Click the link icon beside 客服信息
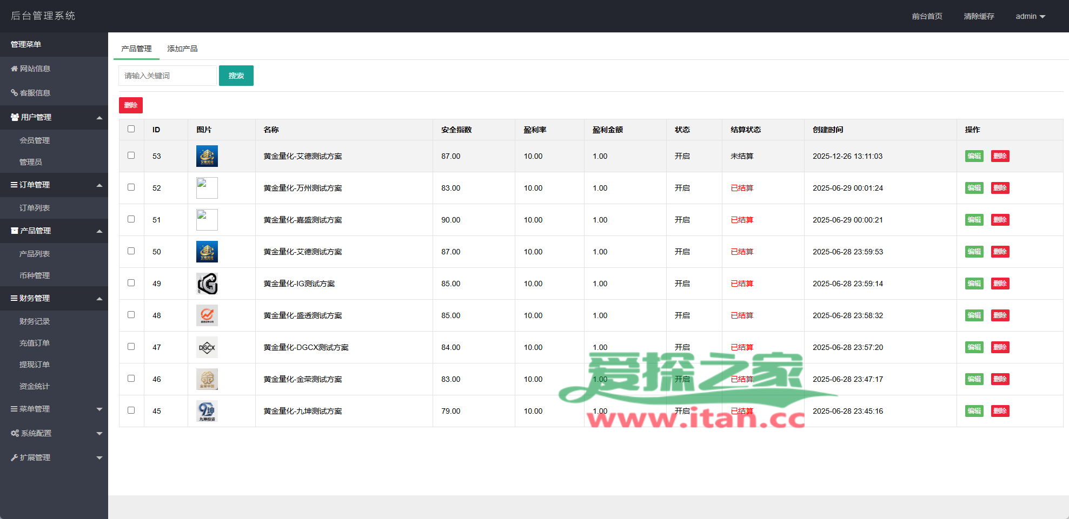 click(14, 93)
